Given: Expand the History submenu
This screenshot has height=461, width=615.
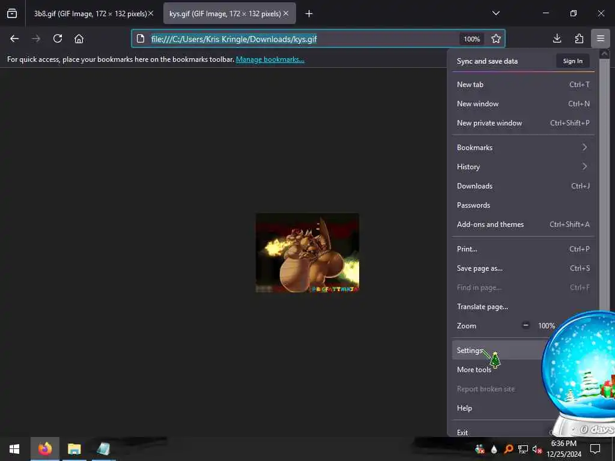Looking at the screenshot, I should 523,167.
